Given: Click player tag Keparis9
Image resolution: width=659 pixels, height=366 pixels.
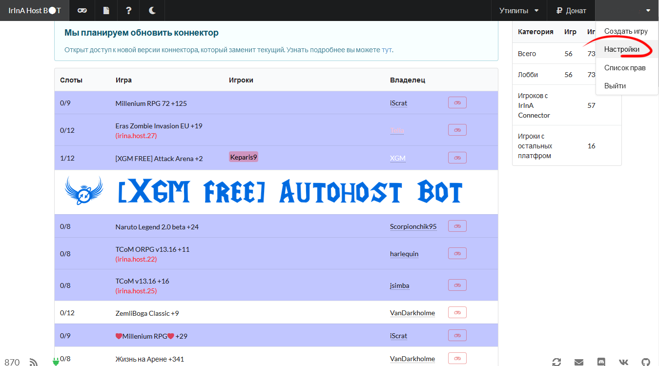Looking at the screenshot, I should [244, 157].
